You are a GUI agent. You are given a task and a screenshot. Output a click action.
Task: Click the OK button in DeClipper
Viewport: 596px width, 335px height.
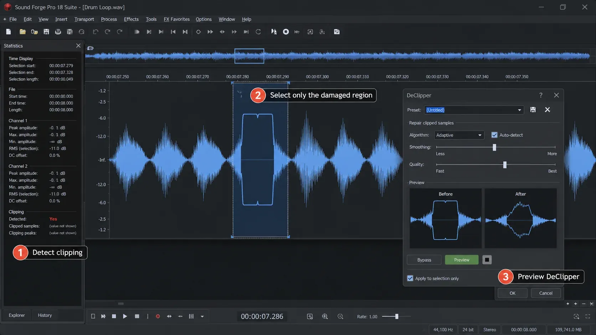pos(512,293)
